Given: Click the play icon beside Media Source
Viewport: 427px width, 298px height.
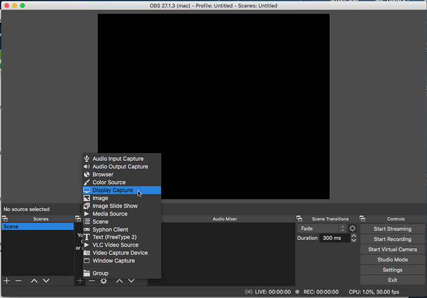Looking at the screenshot, I should coord(87,214).
